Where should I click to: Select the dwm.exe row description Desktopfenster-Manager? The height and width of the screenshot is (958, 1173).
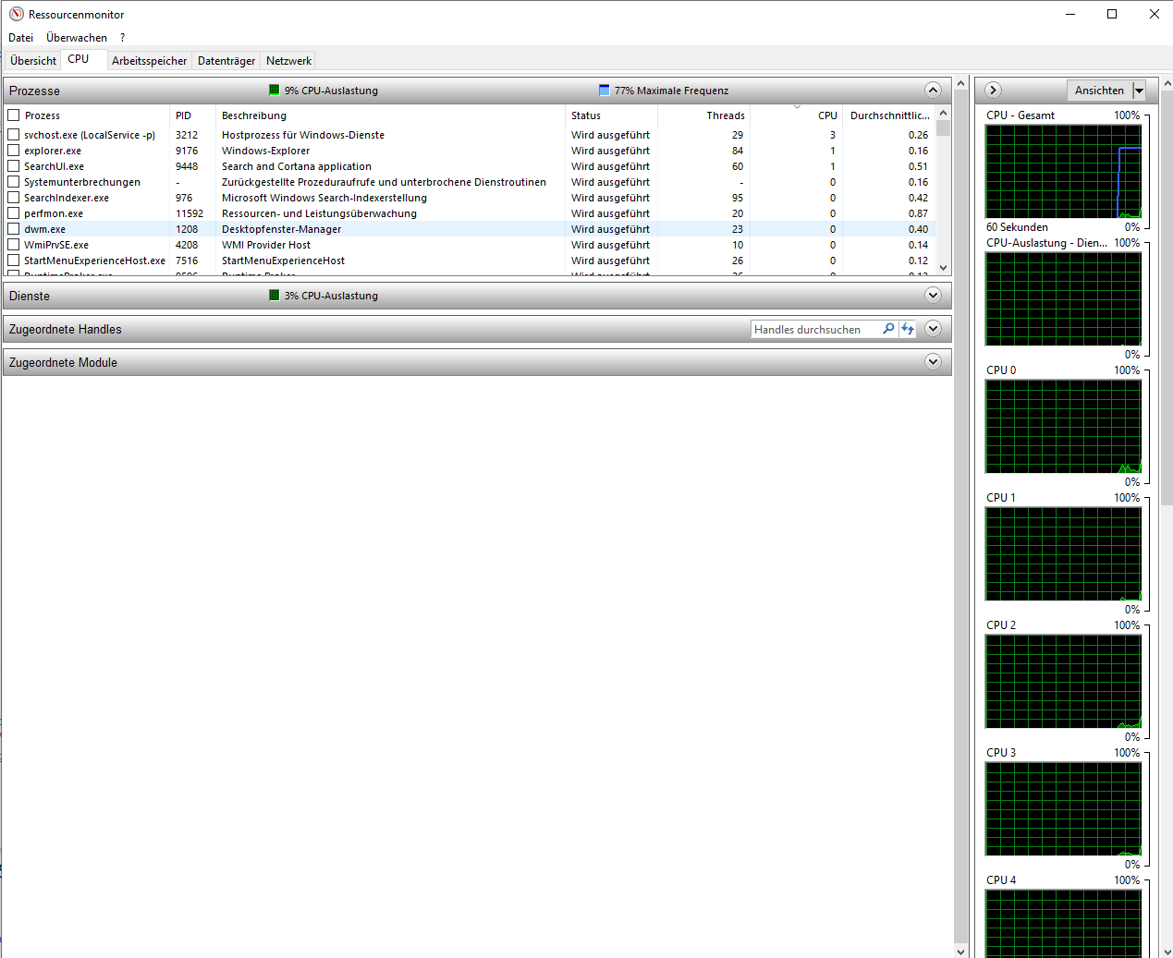(x=281, y=229)
